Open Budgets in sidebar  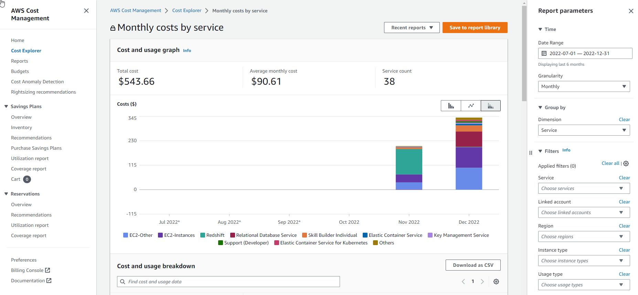[20, 71]
